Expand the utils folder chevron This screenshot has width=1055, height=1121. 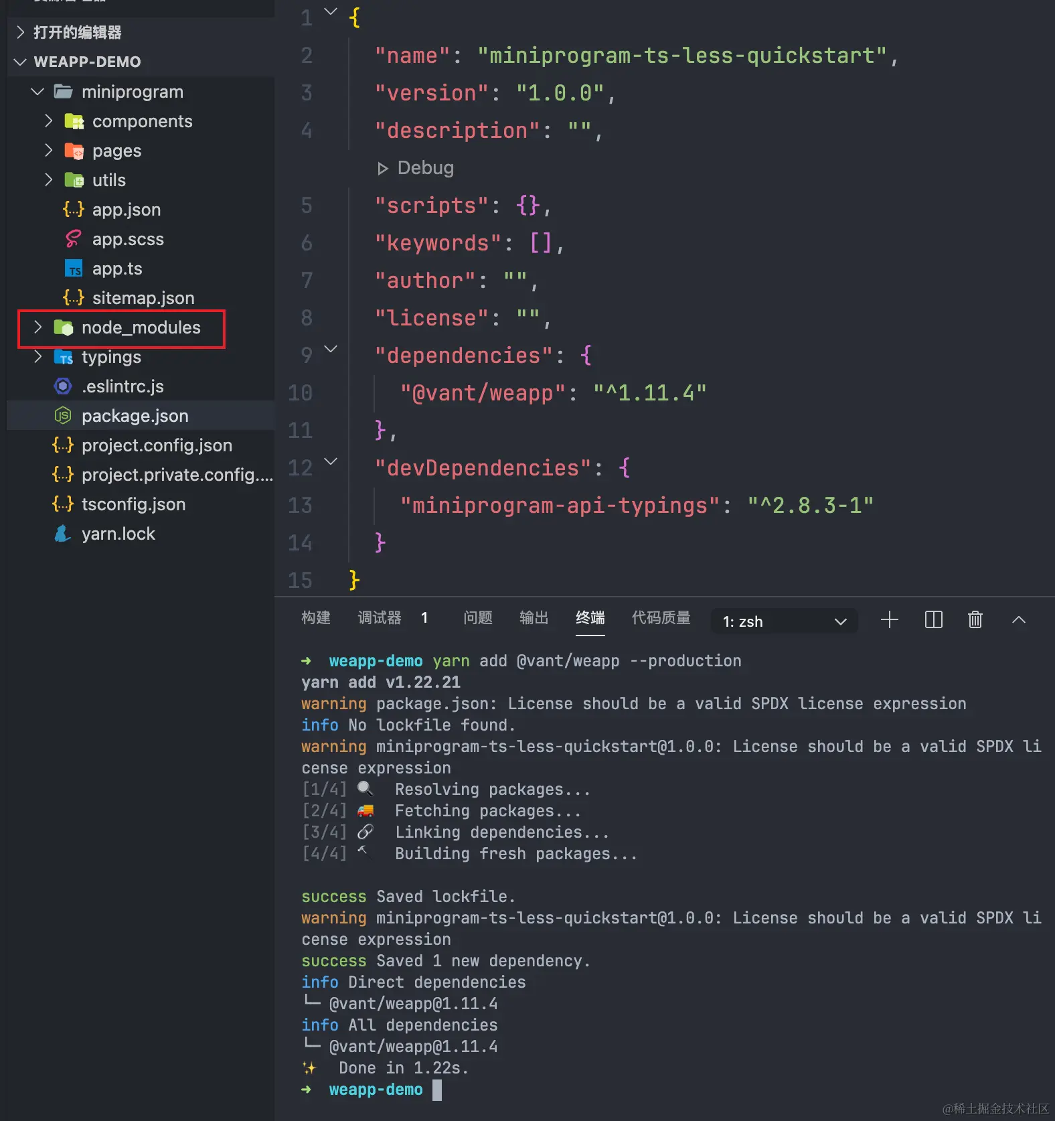tap(48, 179)
